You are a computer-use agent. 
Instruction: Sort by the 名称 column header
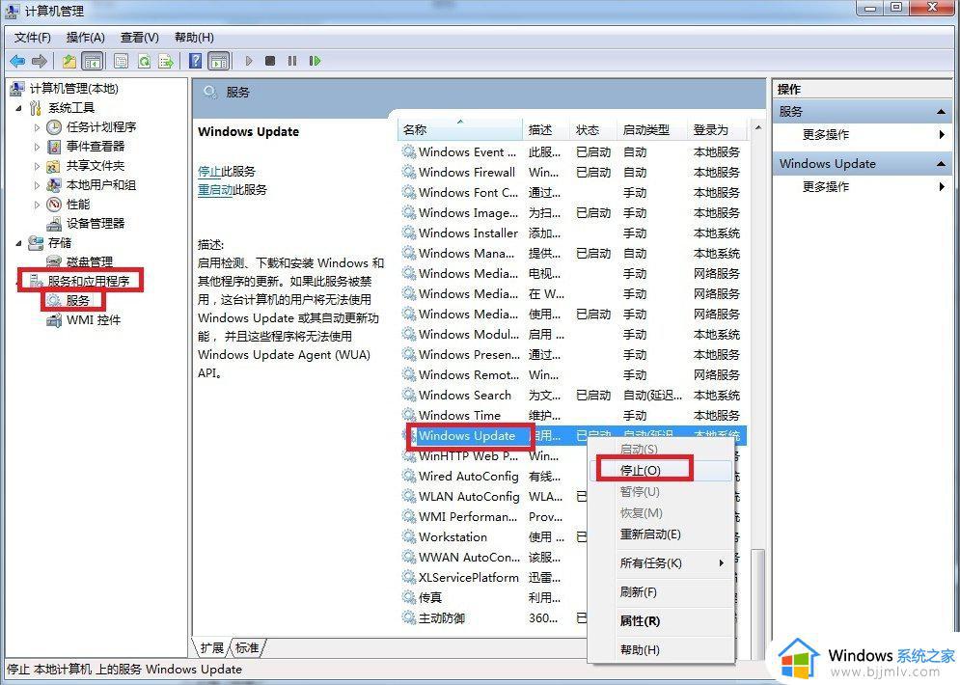(x=460, y=130)
